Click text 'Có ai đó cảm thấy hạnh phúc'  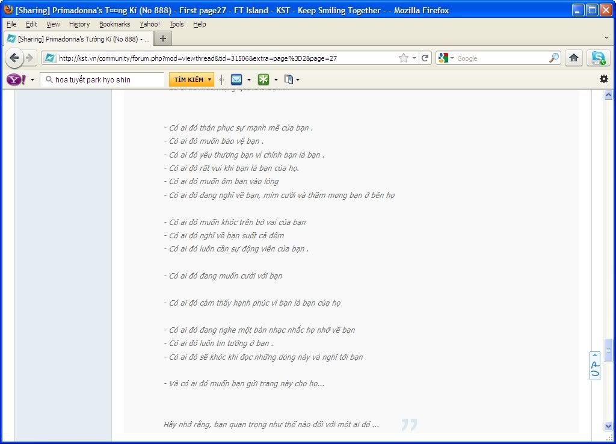point(252,303)
